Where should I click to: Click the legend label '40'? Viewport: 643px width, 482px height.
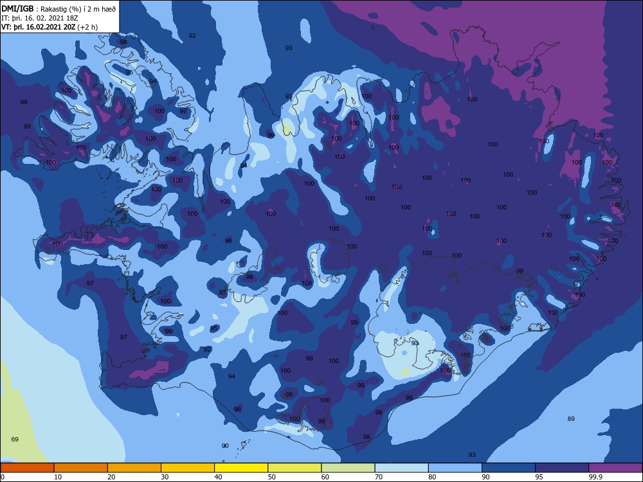(218, 477)
